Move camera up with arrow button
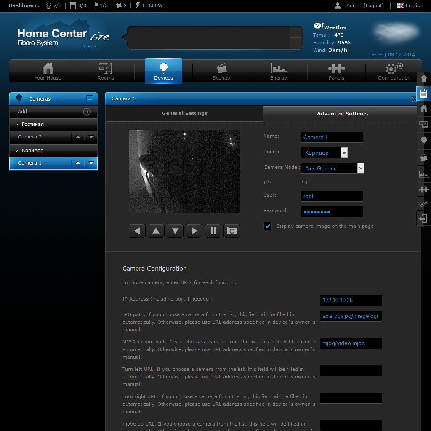The width and height of the screenshot is (431, 431). (x=156, y=231)
